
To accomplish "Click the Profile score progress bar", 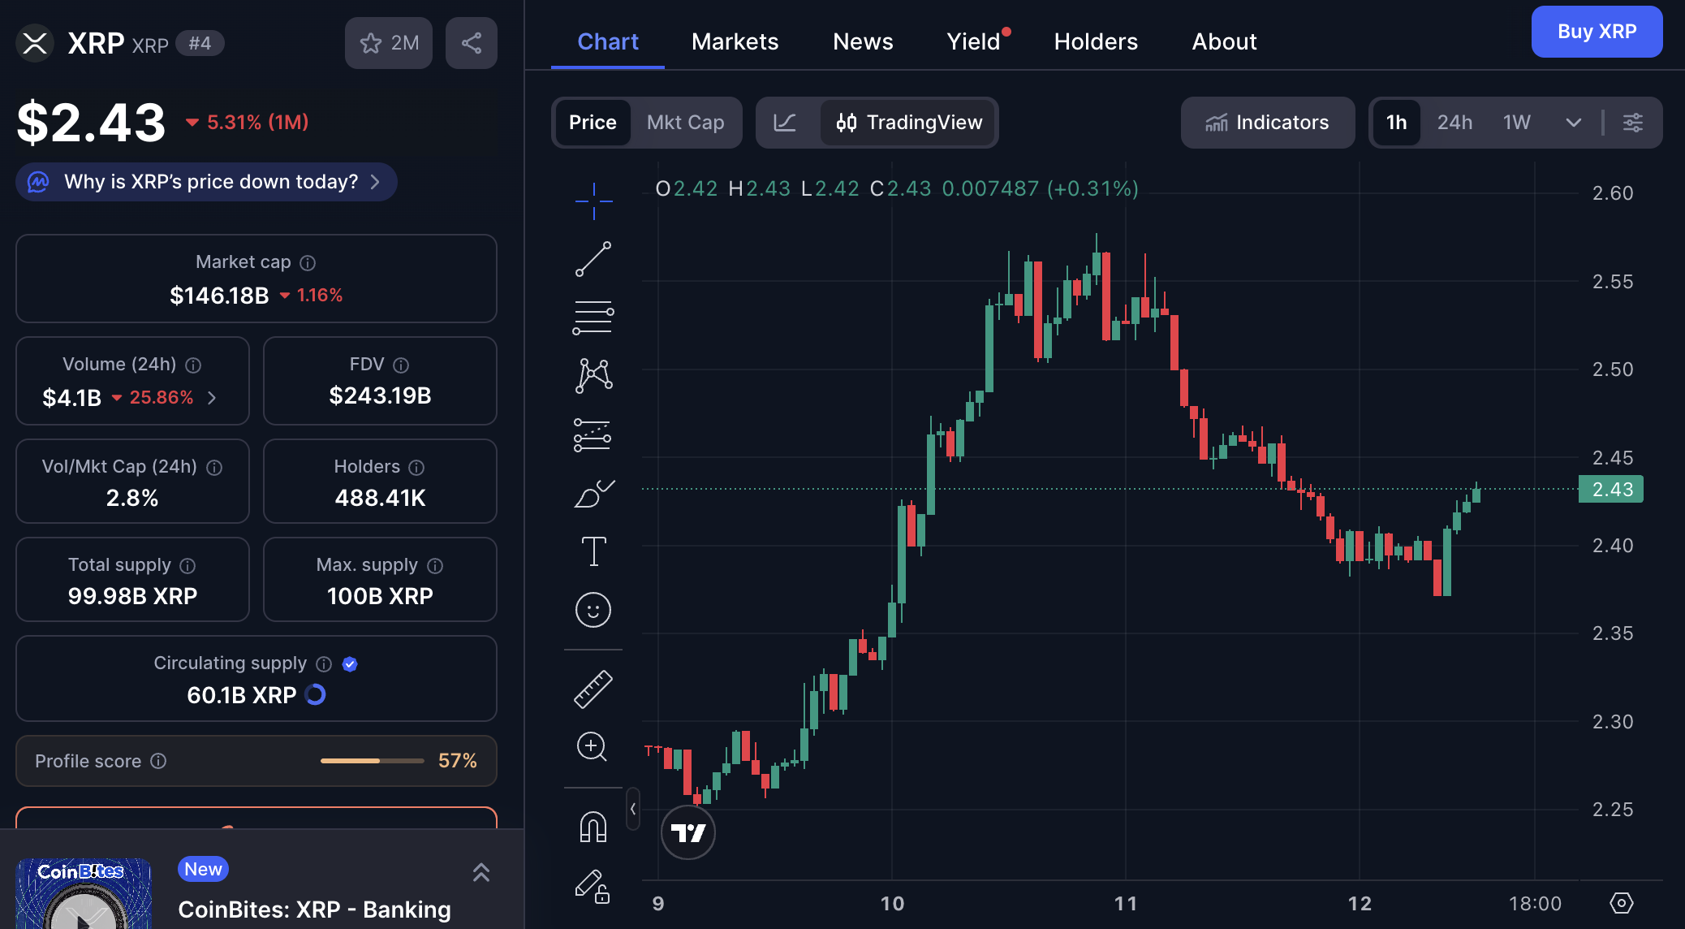I will pos(372,761).
